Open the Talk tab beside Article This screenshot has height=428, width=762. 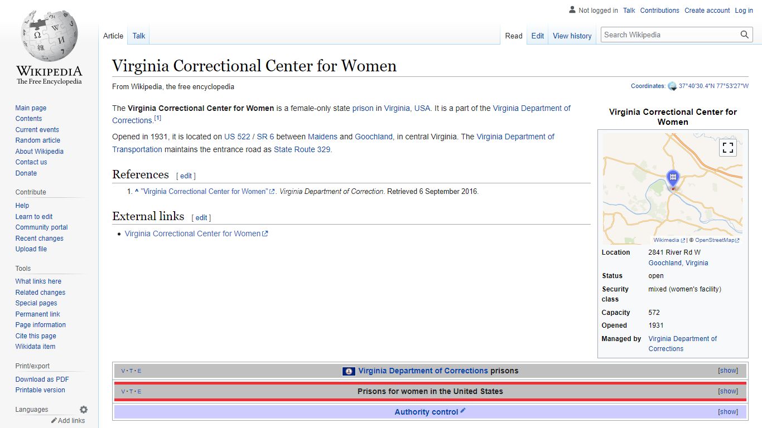click(x=139, y=36)
